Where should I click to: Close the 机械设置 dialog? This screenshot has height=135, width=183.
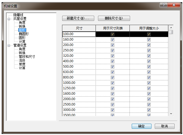[174, 5]
